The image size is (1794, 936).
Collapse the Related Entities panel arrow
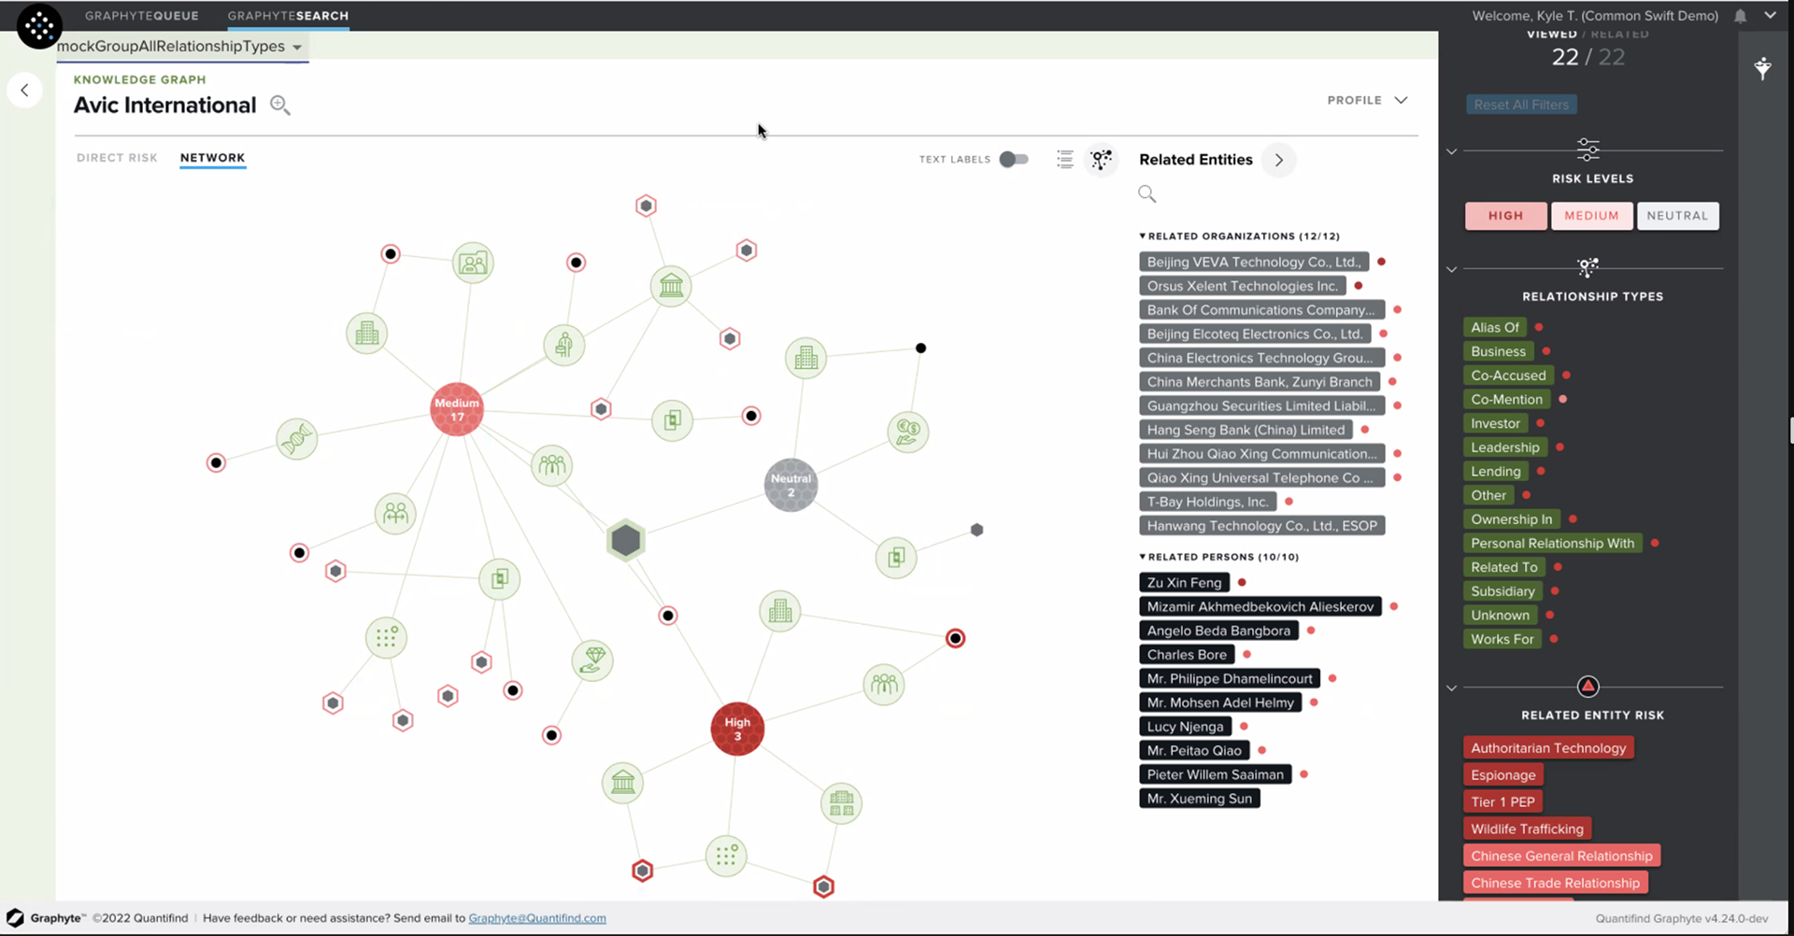click(x=1278, y=160)
